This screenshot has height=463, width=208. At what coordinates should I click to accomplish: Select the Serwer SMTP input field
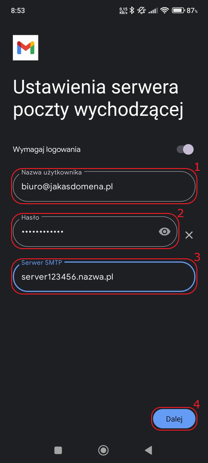tap(104, 277)
